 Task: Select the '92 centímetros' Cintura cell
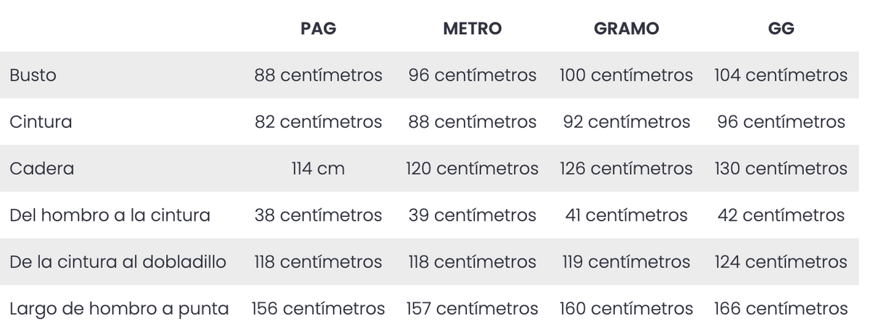(626, 122)
